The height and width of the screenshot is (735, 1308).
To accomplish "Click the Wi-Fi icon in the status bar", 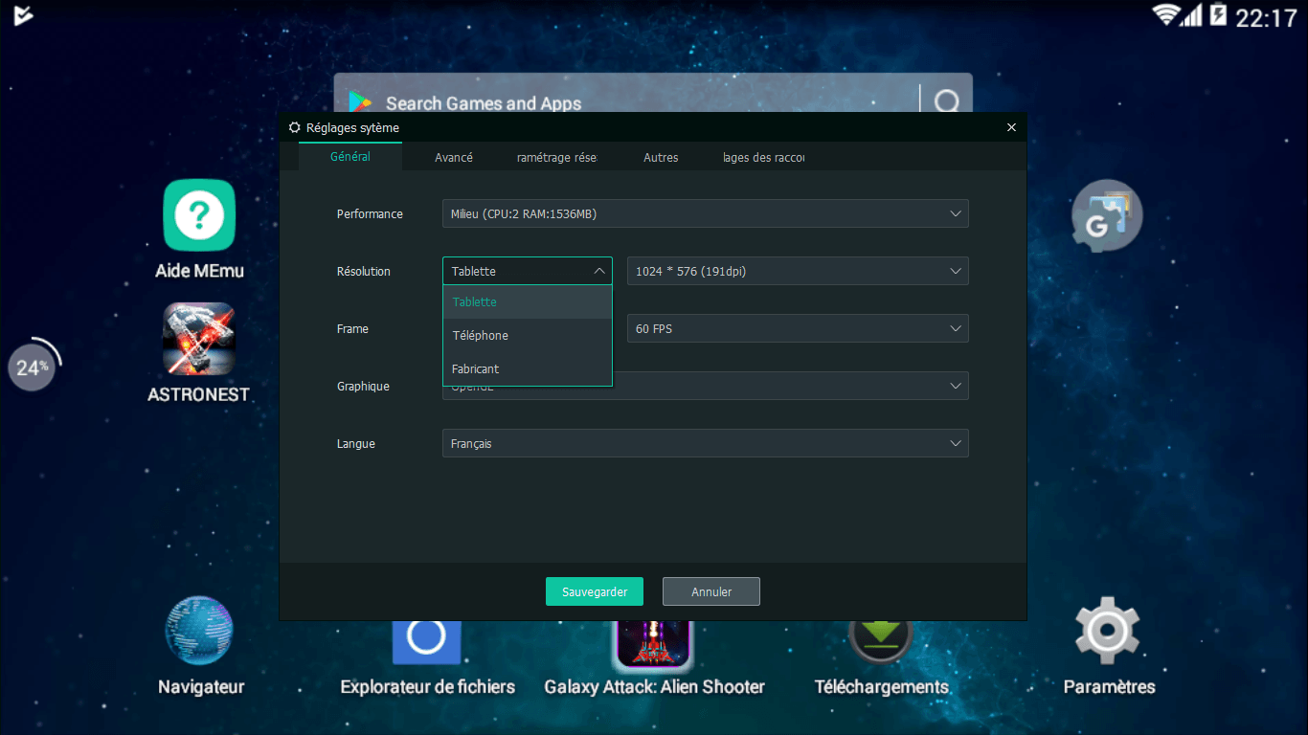I will coord(1166,15).
